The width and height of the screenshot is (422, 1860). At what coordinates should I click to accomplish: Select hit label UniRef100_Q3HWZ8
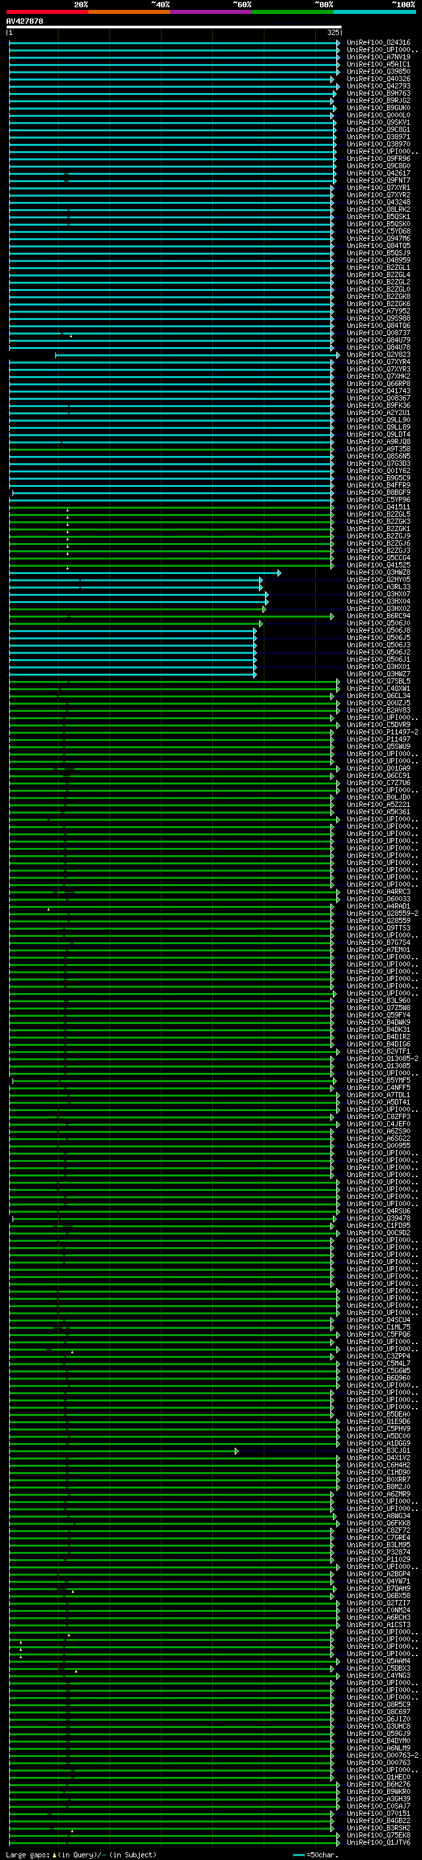click(378, 573)
